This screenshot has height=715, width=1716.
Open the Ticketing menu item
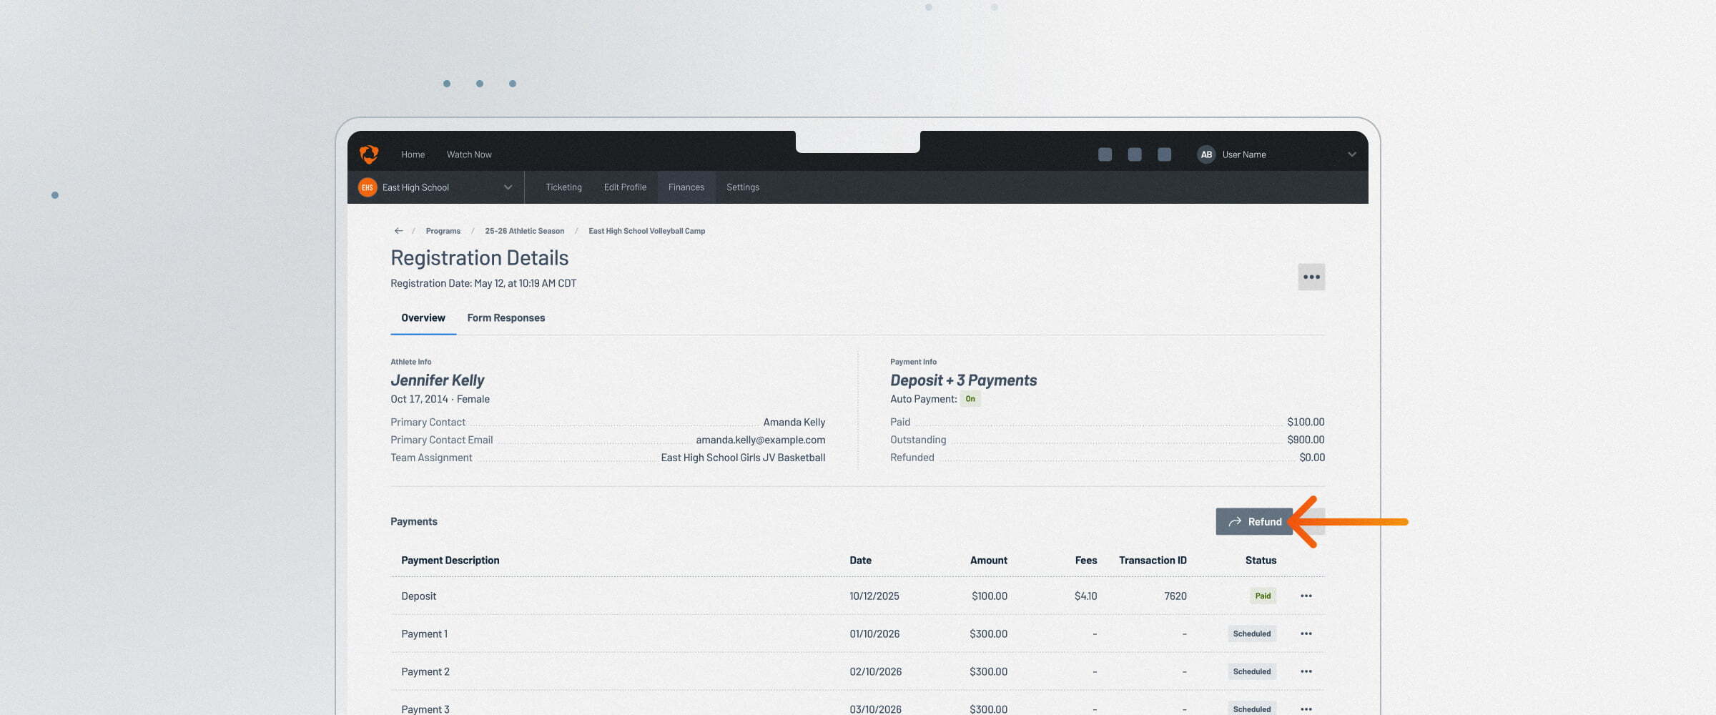click(x=563, y=187)
